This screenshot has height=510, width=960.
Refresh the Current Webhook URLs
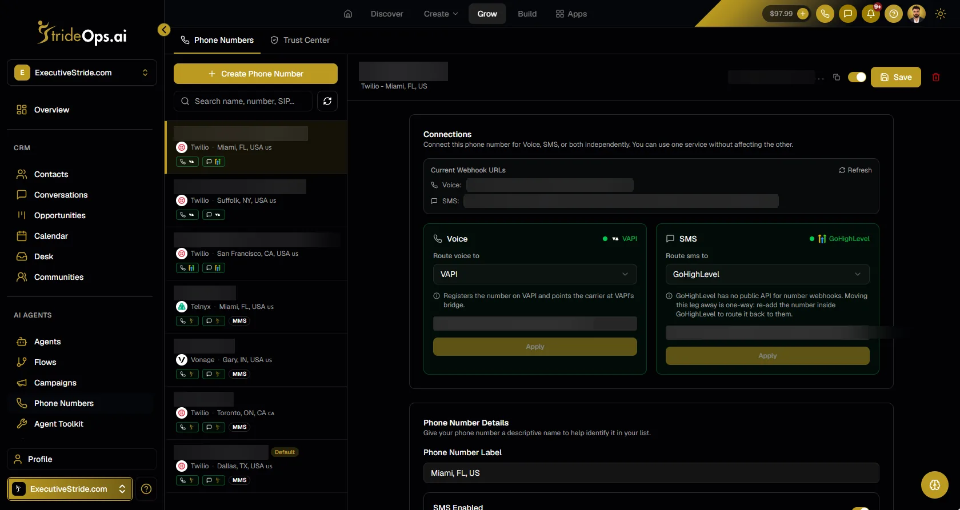[855, 170]
